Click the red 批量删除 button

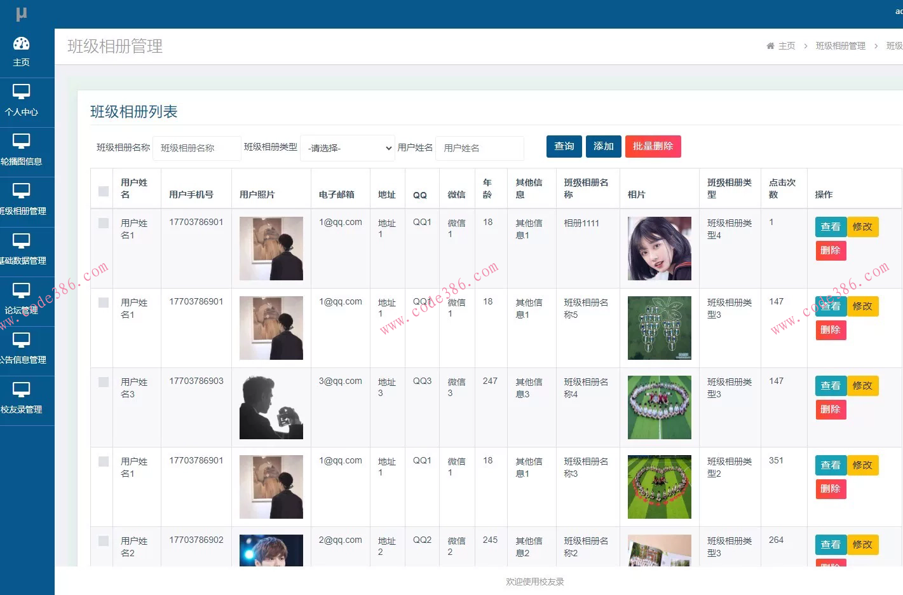pos(653,146)
